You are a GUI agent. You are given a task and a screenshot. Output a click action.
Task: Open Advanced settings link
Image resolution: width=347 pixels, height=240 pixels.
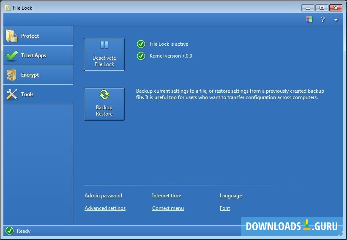105,208
